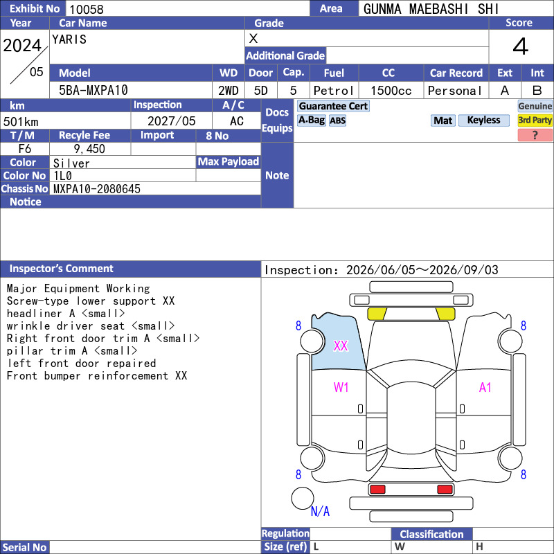
Task: Click the score value 4
Action: [521, 46]
